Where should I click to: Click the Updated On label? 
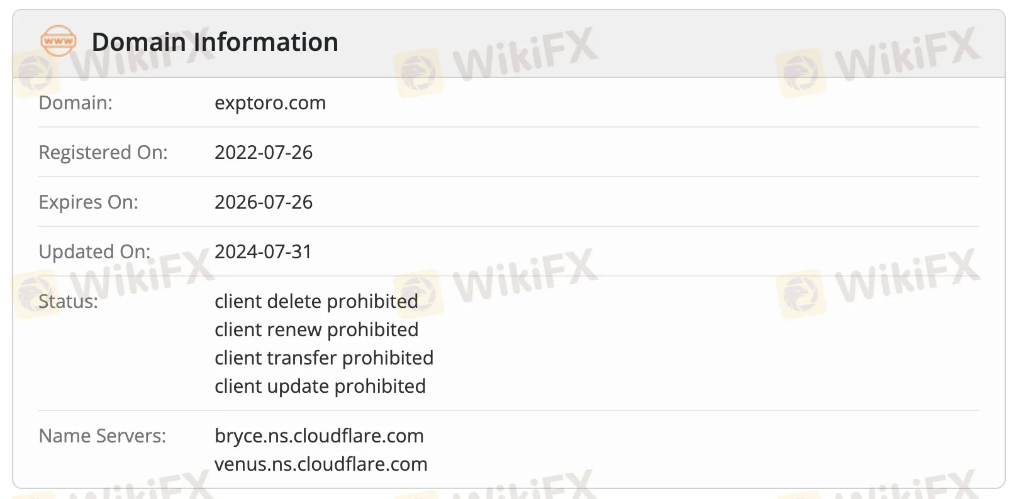click(x=94, y=251)
